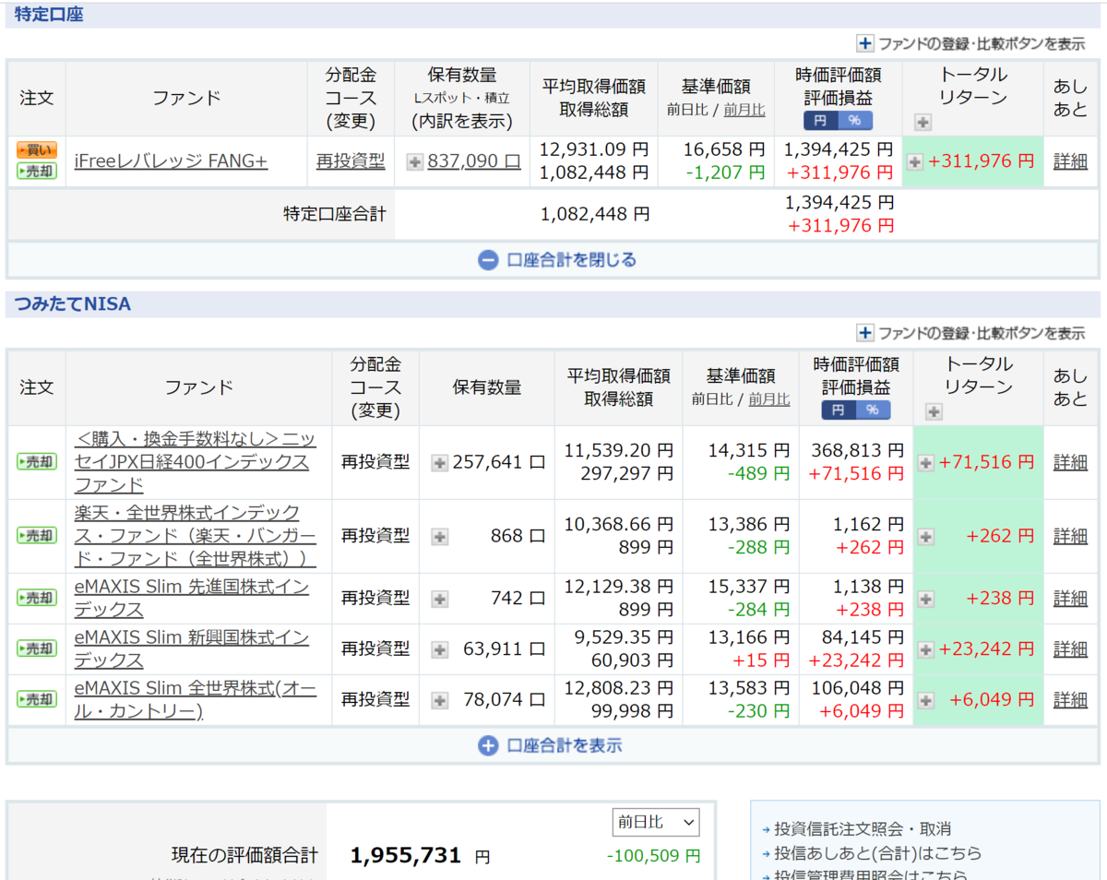The height and width of the screenshot is (880, 1107).
Task: Click 売却 for eMAXIS Slim 全世界株式 fund
Action: pyautogui.click(x=37, y=699)
